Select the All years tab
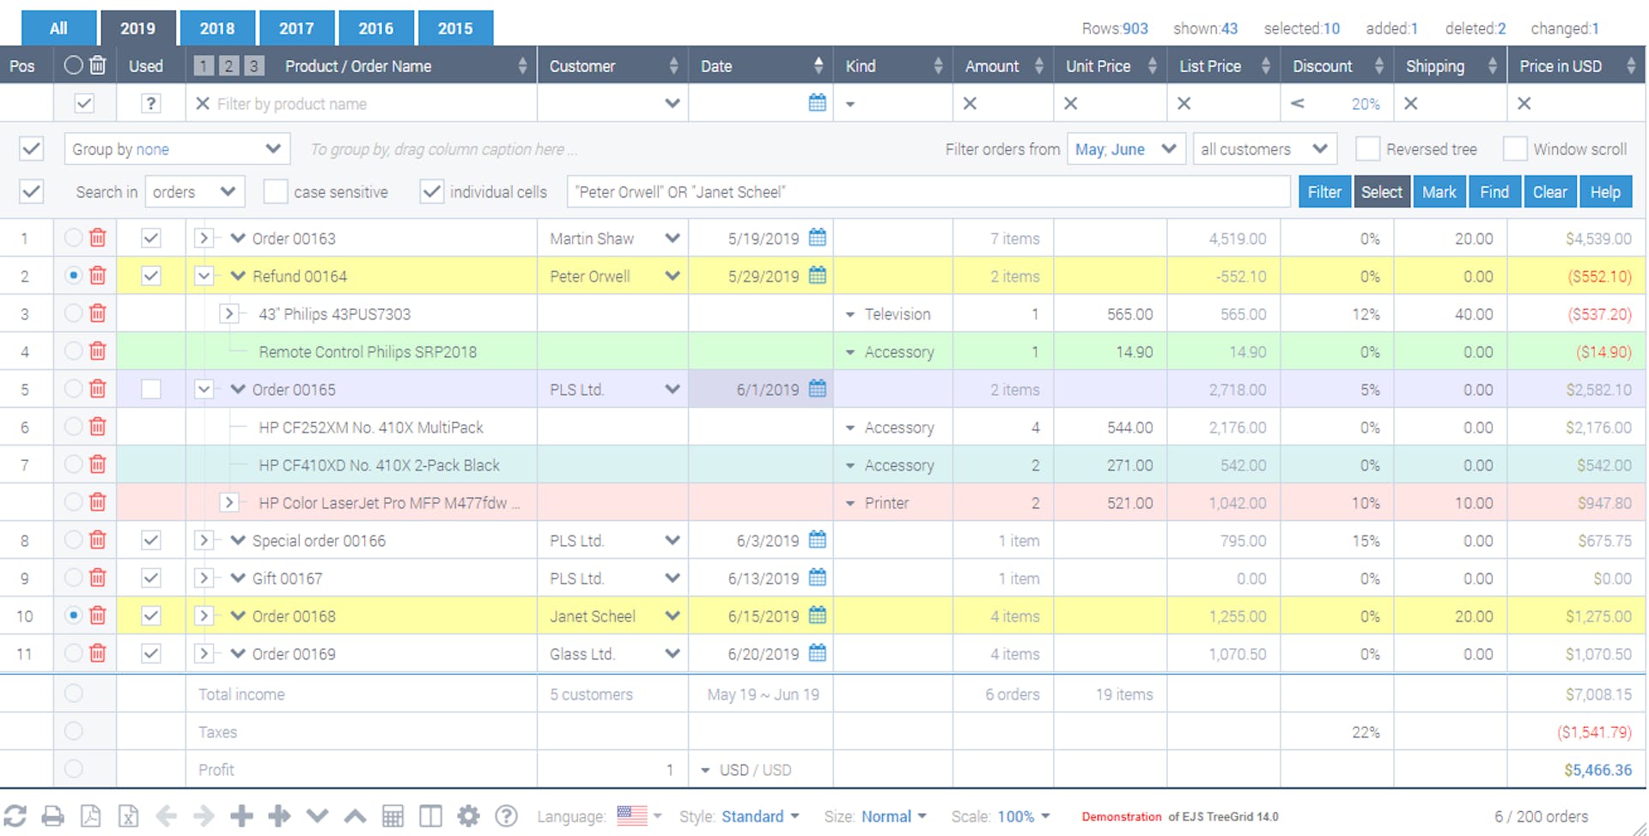 click(58, 28)
